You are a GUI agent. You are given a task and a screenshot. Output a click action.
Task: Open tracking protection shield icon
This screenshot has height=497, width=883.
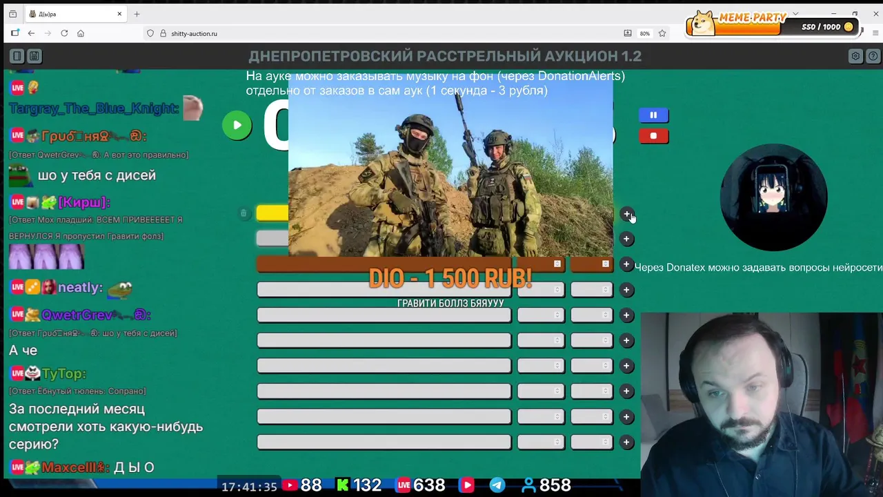(x=150, y=33)
